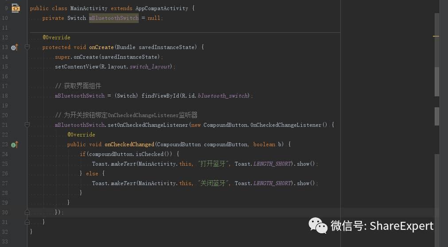Click compoundButton.isChecked() in the if condition
Image resolution: width=448 pixels, height=247 pixels.
point(131,154)
